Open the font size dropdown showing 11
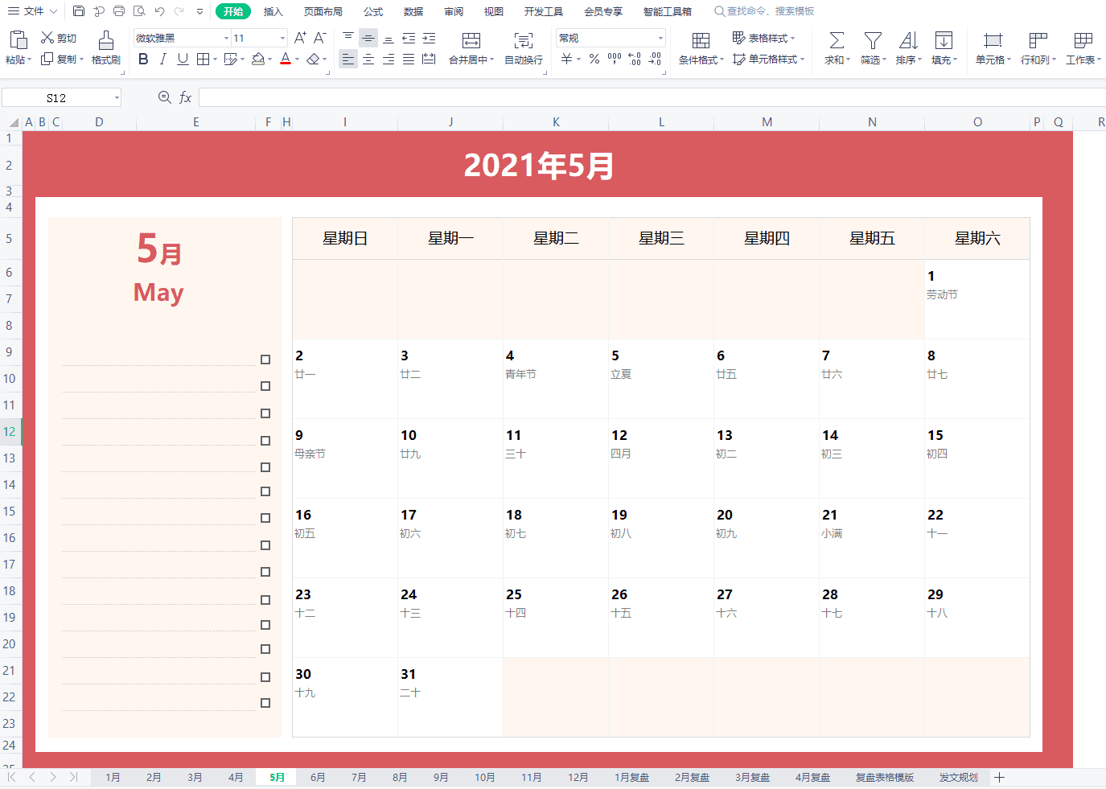 [x=282, y=38]
